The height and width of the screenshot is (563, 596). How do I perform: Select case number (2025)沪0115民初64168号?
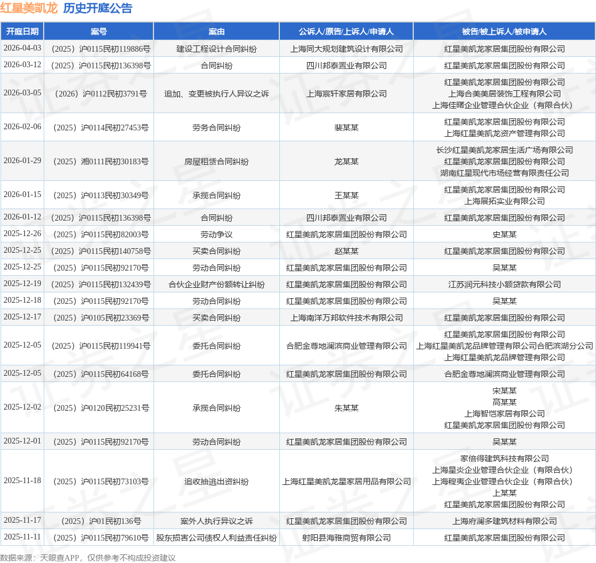tap(101, 374)
